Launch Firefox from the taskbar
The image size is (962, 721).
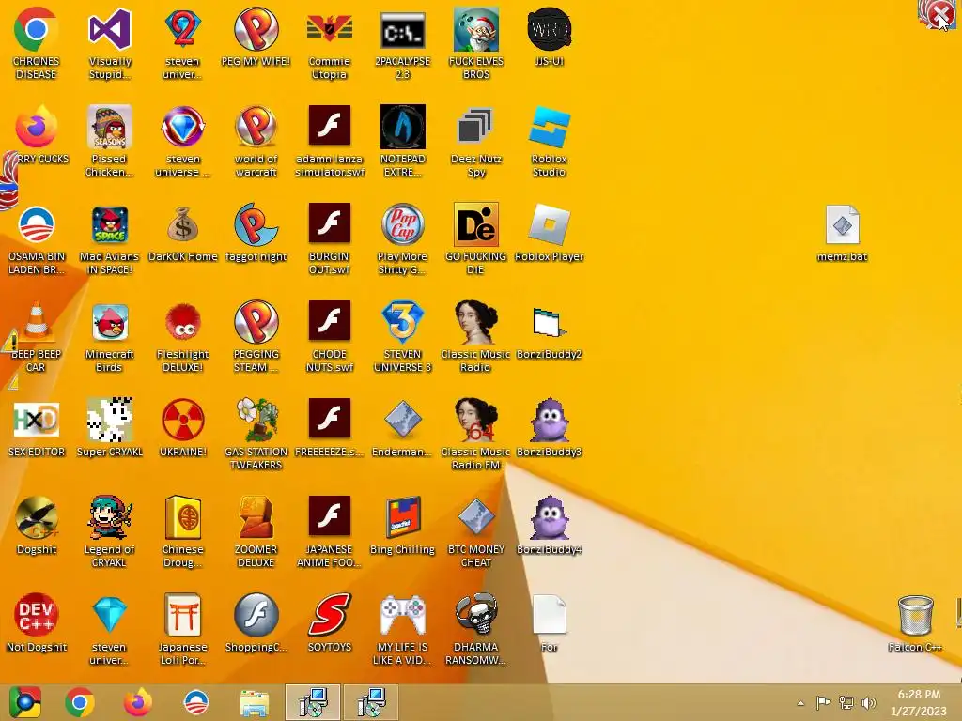pos(137,702)
